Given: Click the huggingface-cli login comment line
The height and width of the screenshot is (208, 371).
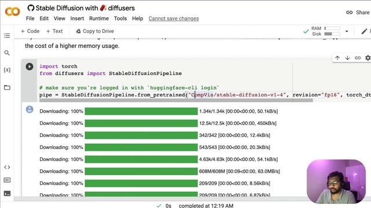Looking at the screenshot, I should click(129, 88).
